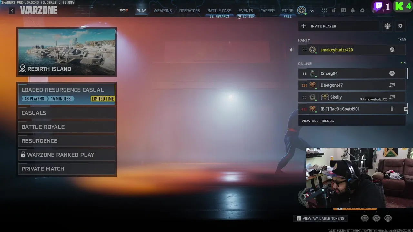Open settings gear in top bar
413x232 pixels.
tap(362, 11)
